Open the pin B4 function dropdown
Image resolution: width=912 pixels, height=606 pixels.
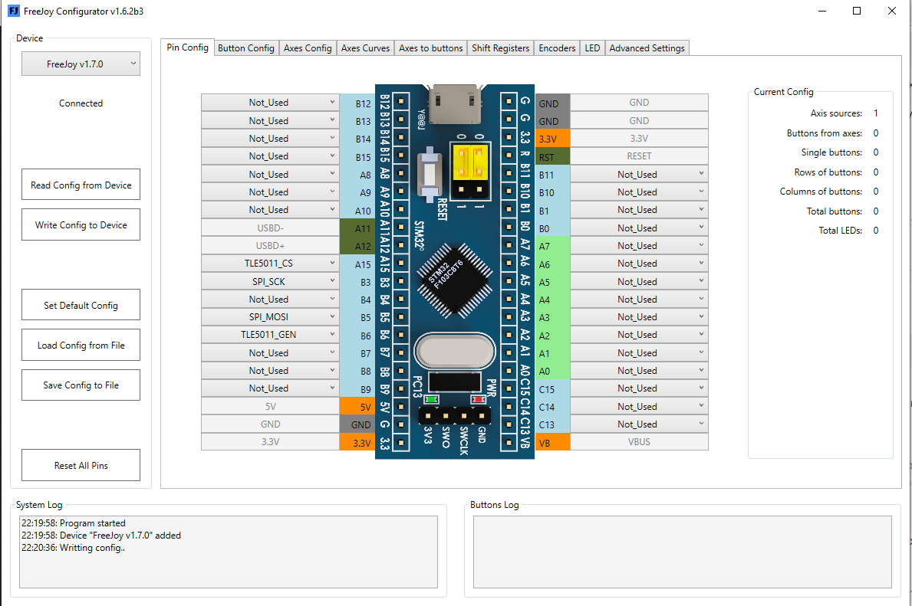(x=270, y=300)
